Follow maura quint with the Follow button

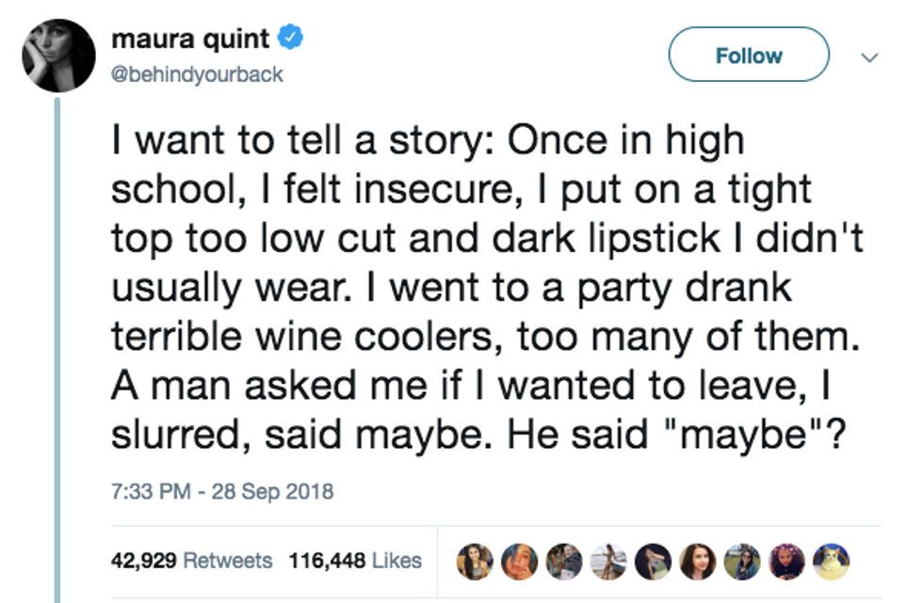748,54
